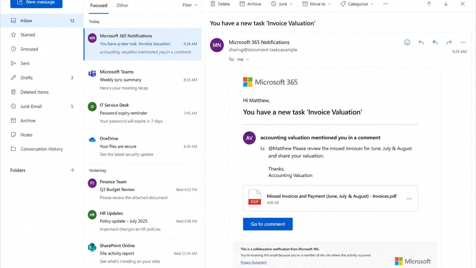Click the Today group header
The width and height of the screenshot is (476, 268).
(x=94, y=22)
